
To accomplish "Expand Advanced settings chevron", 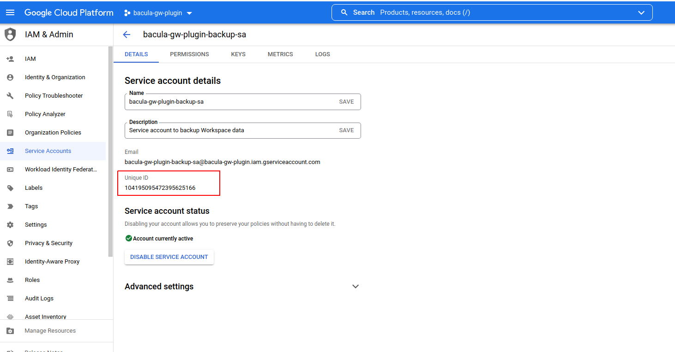I will pos(356,287).
